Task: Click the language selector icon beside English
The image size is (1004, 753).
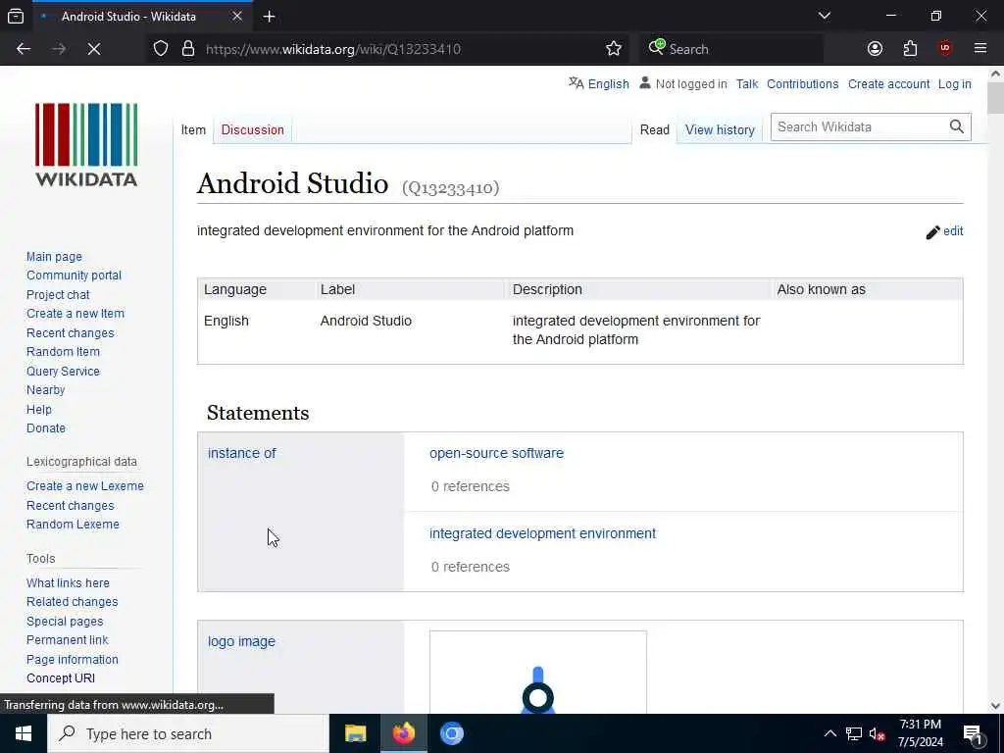Action: (x=577, y=83)
